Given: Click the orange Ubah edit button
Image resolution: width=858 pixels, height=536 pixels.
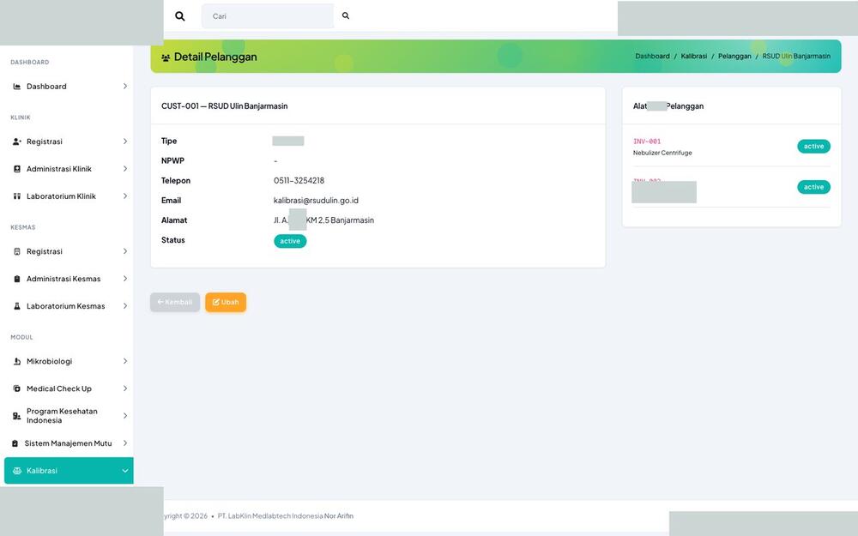Looking at the screenshot, I should tap(226, 303).
